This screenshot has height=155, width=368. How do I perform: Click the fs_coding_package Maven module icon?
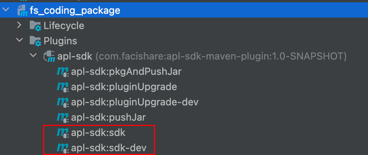pyautogui.click(x=22, y=11)
